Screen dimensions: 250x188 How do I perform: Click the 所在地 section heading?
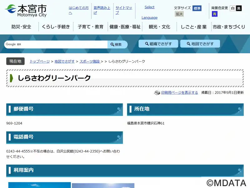(185, 109)
